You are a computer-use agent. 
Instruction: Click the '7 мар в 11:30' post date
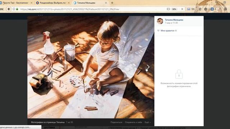click(171, 23)
